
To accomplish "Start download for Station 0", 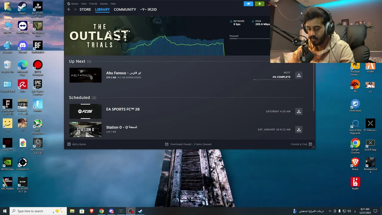I will click(299, 130).
